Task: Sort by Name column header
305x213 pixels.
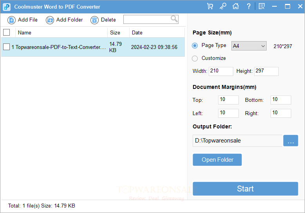Action: (x=61, y=32)
